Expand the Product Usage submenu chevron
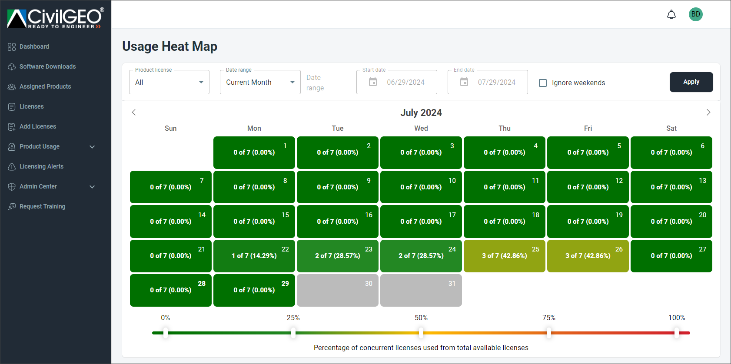This screenshot has height=364, width=731. click(x=92, y=146)
